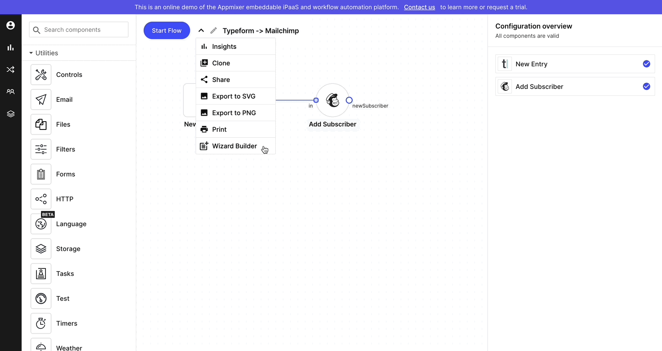
Task: Choose Export to SVG menu item
Action: point(236,96)
